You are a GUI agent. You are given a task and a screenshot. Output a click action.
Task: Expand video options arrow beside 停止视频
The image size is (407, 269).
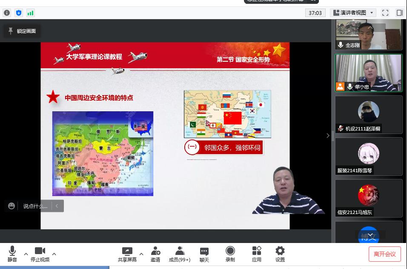pos(54,254)
